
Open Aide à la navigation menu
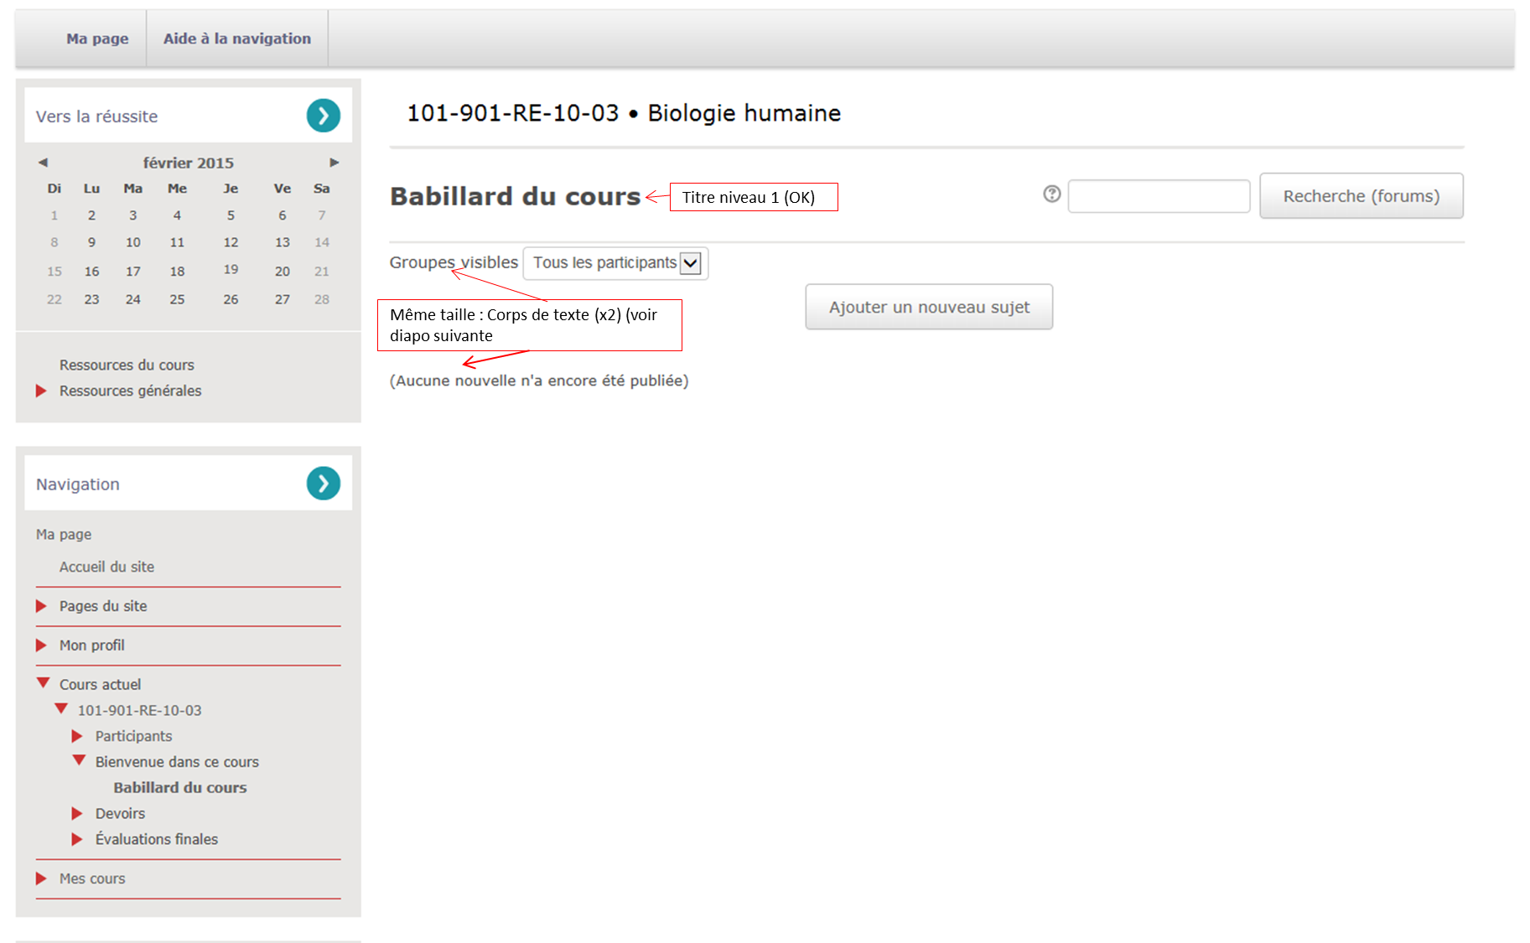[x=236, y=39]
